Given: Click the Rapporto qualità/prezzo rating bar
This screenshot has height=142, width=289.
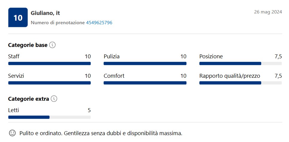Looking at the screenshot, I should tap(241, 83).
